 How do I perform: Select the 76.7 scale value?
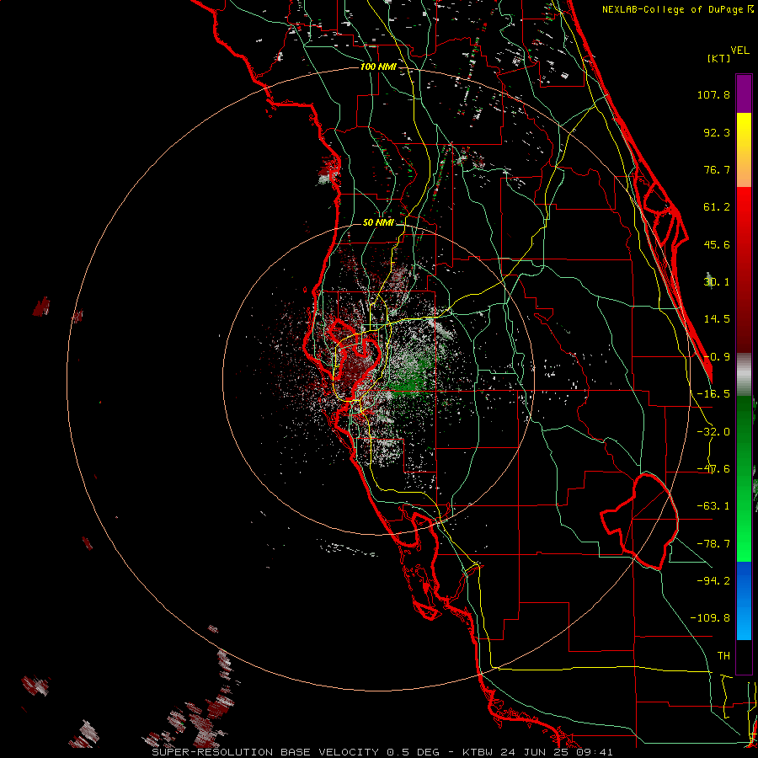coord(717,169)
